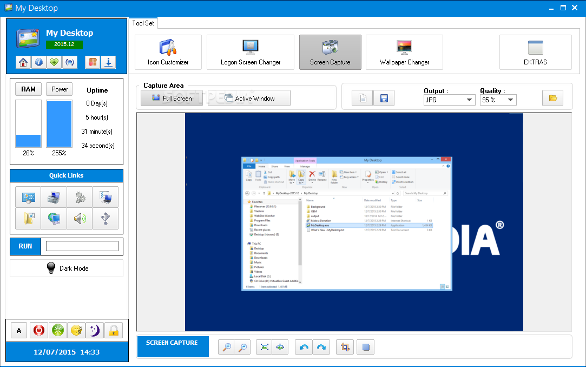Select the Screen Capture tool
This screenshot has height=367, width=586.
point(330,53)
